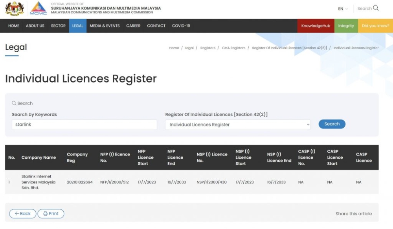Click the yellow Did you know button
This screenshot has width=393, height=229.
(x=375, y=26)
